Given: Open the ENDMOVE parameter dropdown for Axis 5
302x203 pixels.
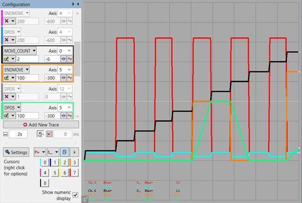Looking at the screenshot, I should point(16,70).
